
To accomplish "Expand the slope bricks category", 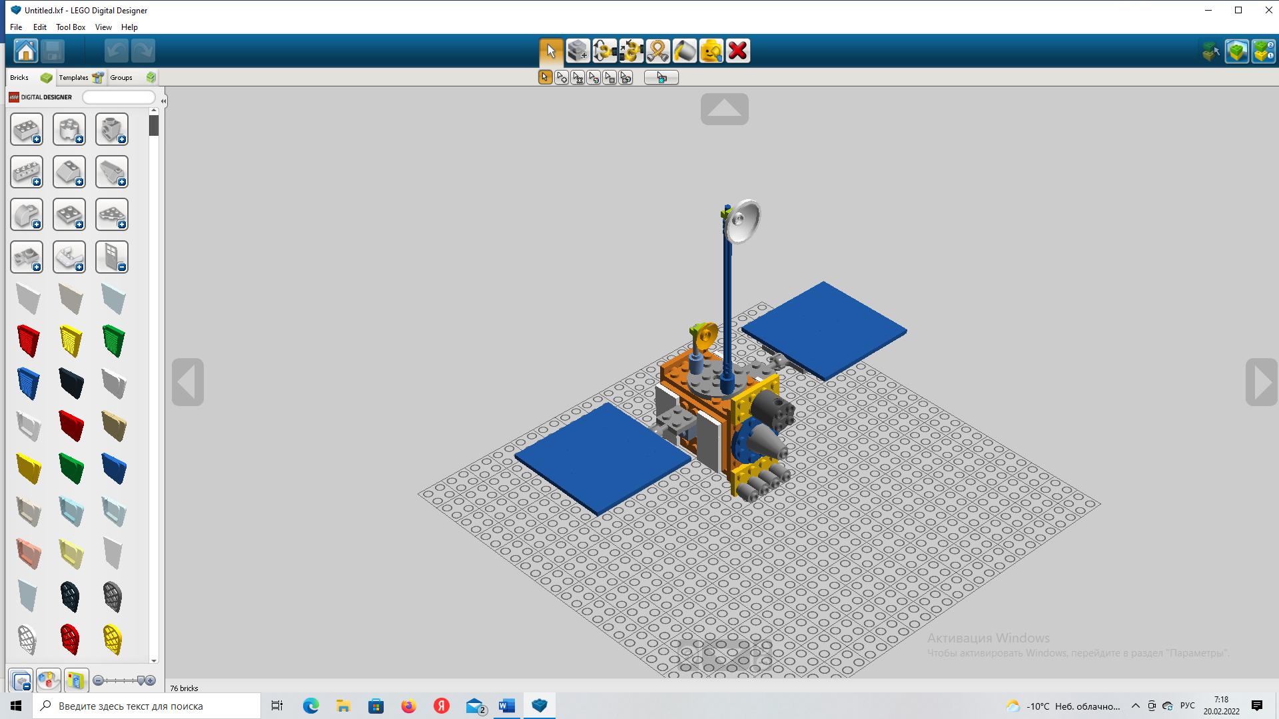I will click(69, 172).
